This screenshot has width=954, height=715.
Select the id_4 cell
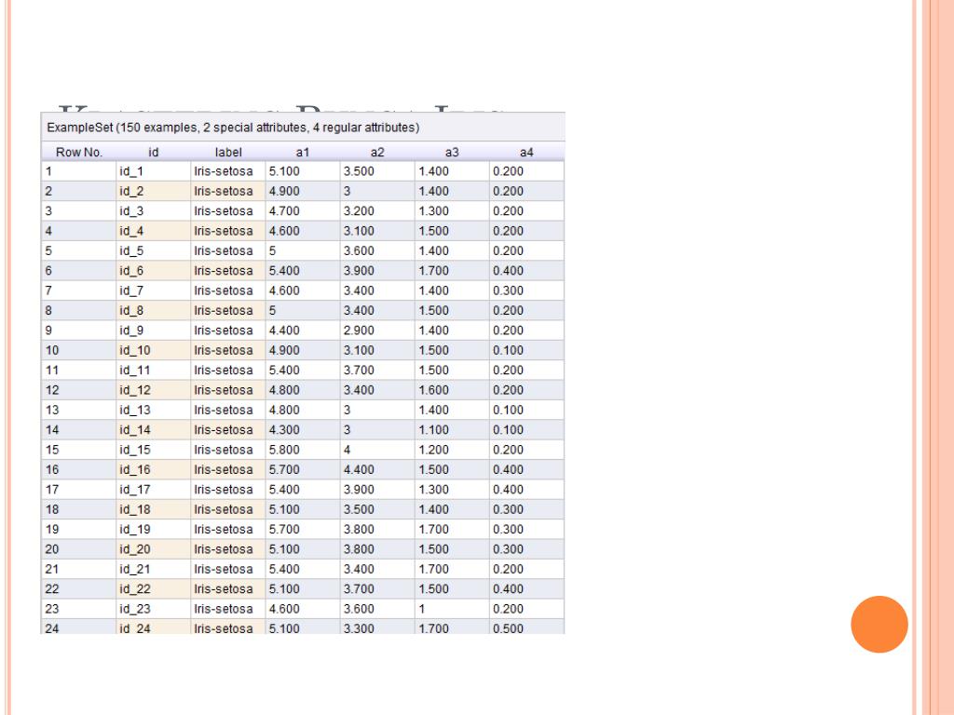154,231
